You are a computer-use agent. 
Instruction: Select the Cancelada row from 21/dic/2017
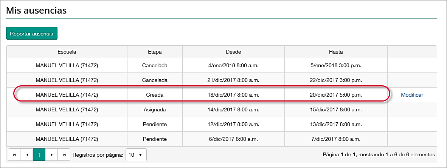coord(233,80)
